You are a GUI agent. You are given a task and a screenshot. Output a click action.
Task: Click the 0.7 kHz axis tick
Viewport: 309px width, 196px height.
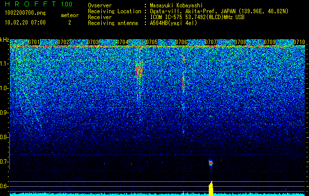pos(4,162)
